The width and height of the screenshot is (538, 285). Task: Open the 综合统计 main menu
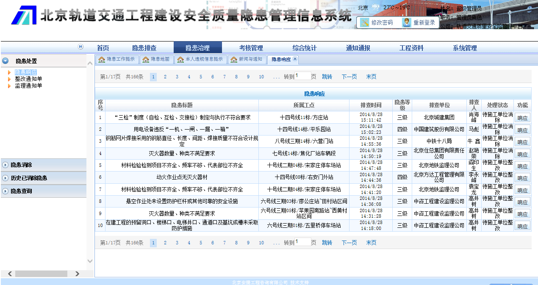(304, 48)
